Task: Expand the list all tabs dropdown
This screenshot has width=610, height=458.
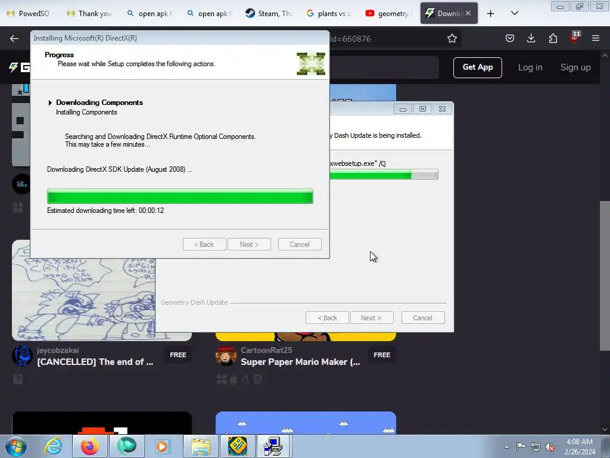Action: (x=514, y=13)
